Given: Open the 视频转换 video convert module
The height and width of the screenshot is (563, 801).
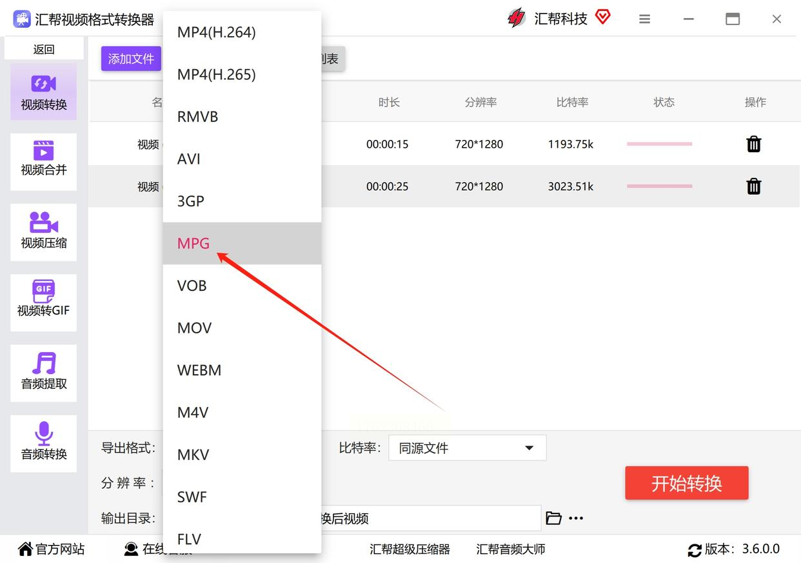Looking at the screenshot, I should 43,92.
